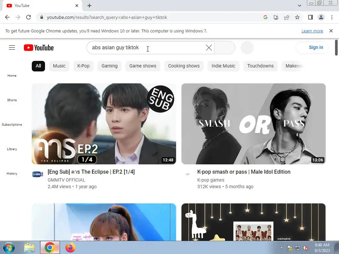Image resolution: width=339 pixels, height=254 pixels.
Task: Open K-pop games channel name
Action: click(211, 180)
